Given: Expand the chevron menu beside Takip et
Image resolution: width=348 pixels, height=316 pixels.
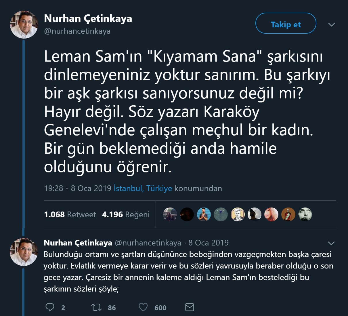Looking at the screenshot, I should [x=331, y=24].
